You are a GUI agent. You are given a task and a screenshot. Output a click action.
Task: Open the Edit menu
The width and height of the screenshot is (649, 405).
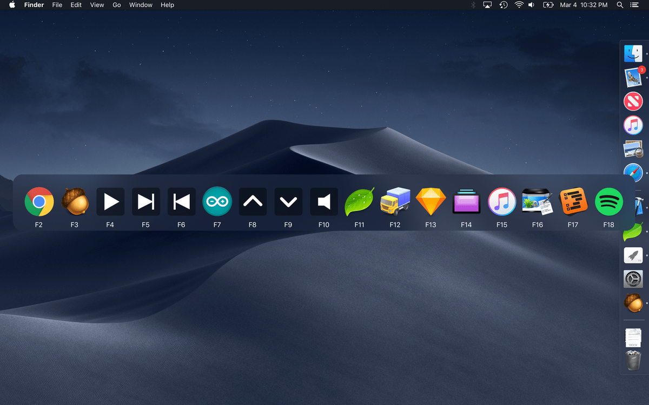76,5
